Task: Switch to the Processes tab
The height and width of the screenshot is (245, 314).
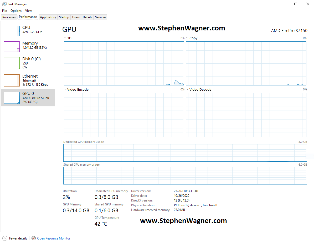Action: pos(9,17)
